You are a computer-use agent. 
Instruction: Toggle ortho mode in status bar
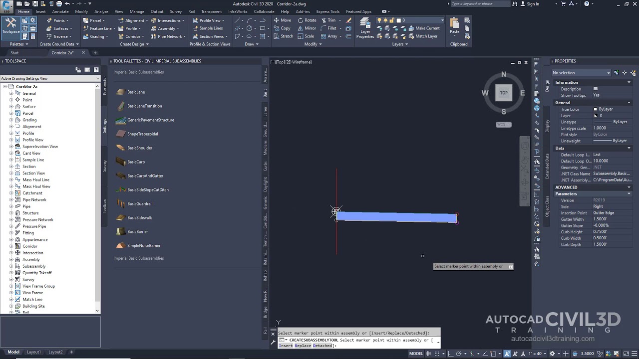point(450,354)
